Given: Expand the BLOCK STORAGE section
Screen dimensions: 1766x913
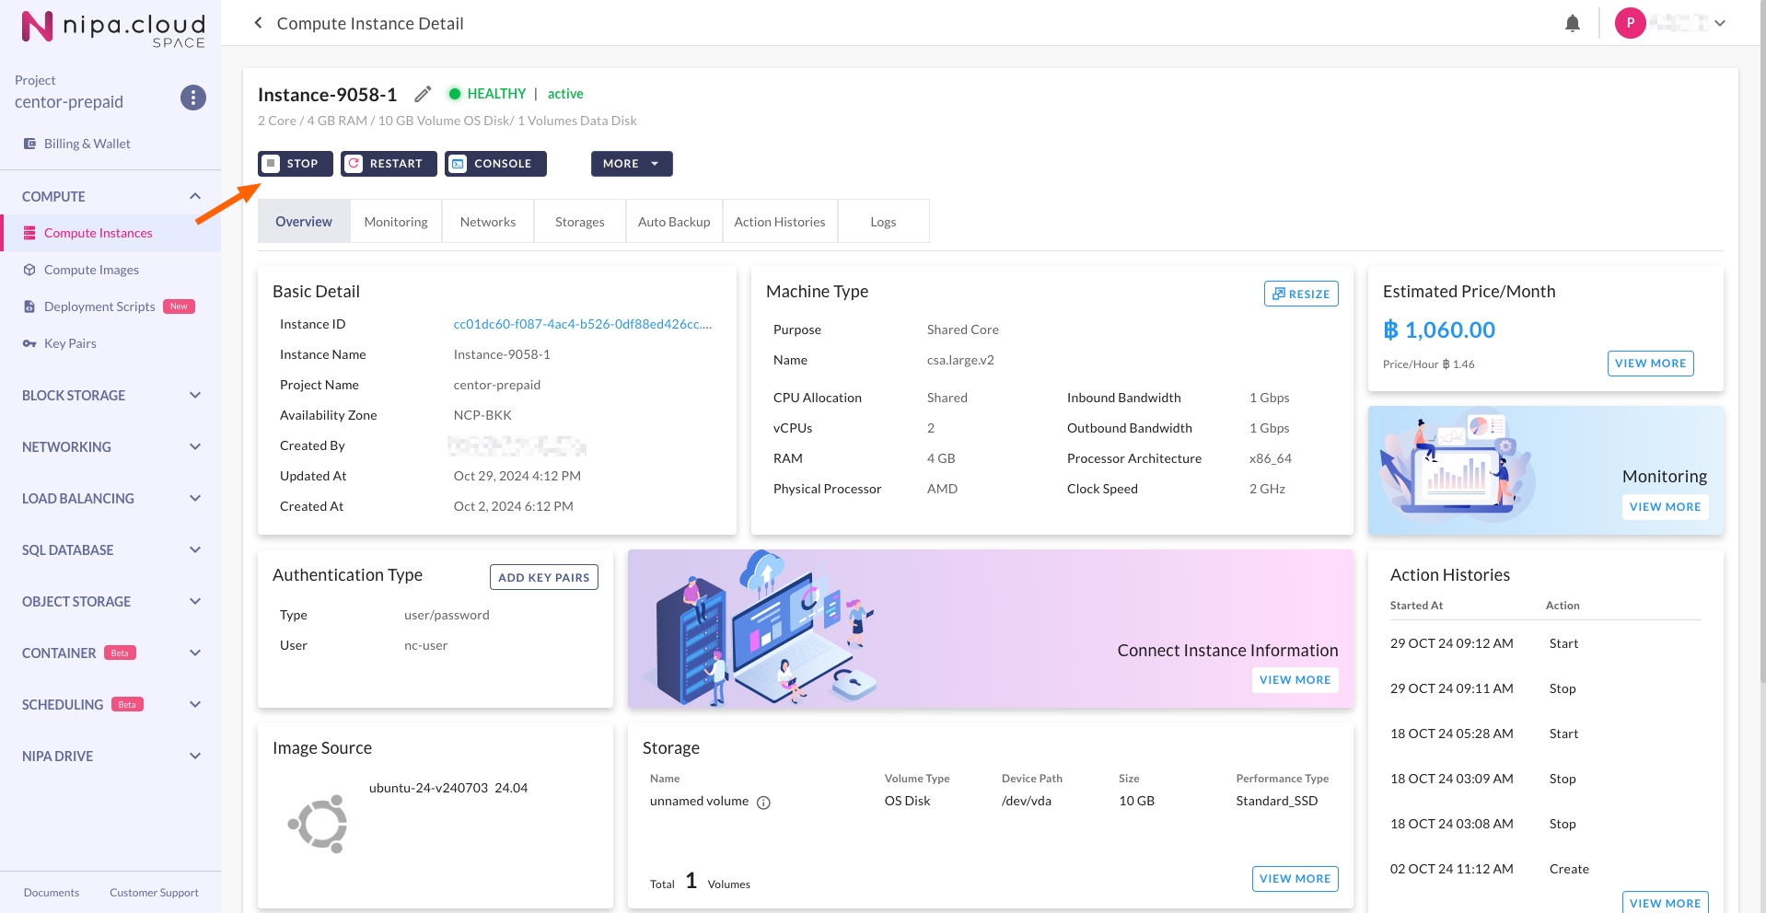Looking at the screenshot, I should pos(194,395).
